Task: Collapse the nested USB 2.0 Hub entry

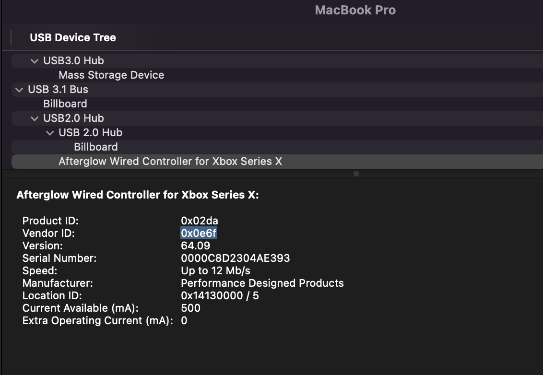Action: coord(50,132)
